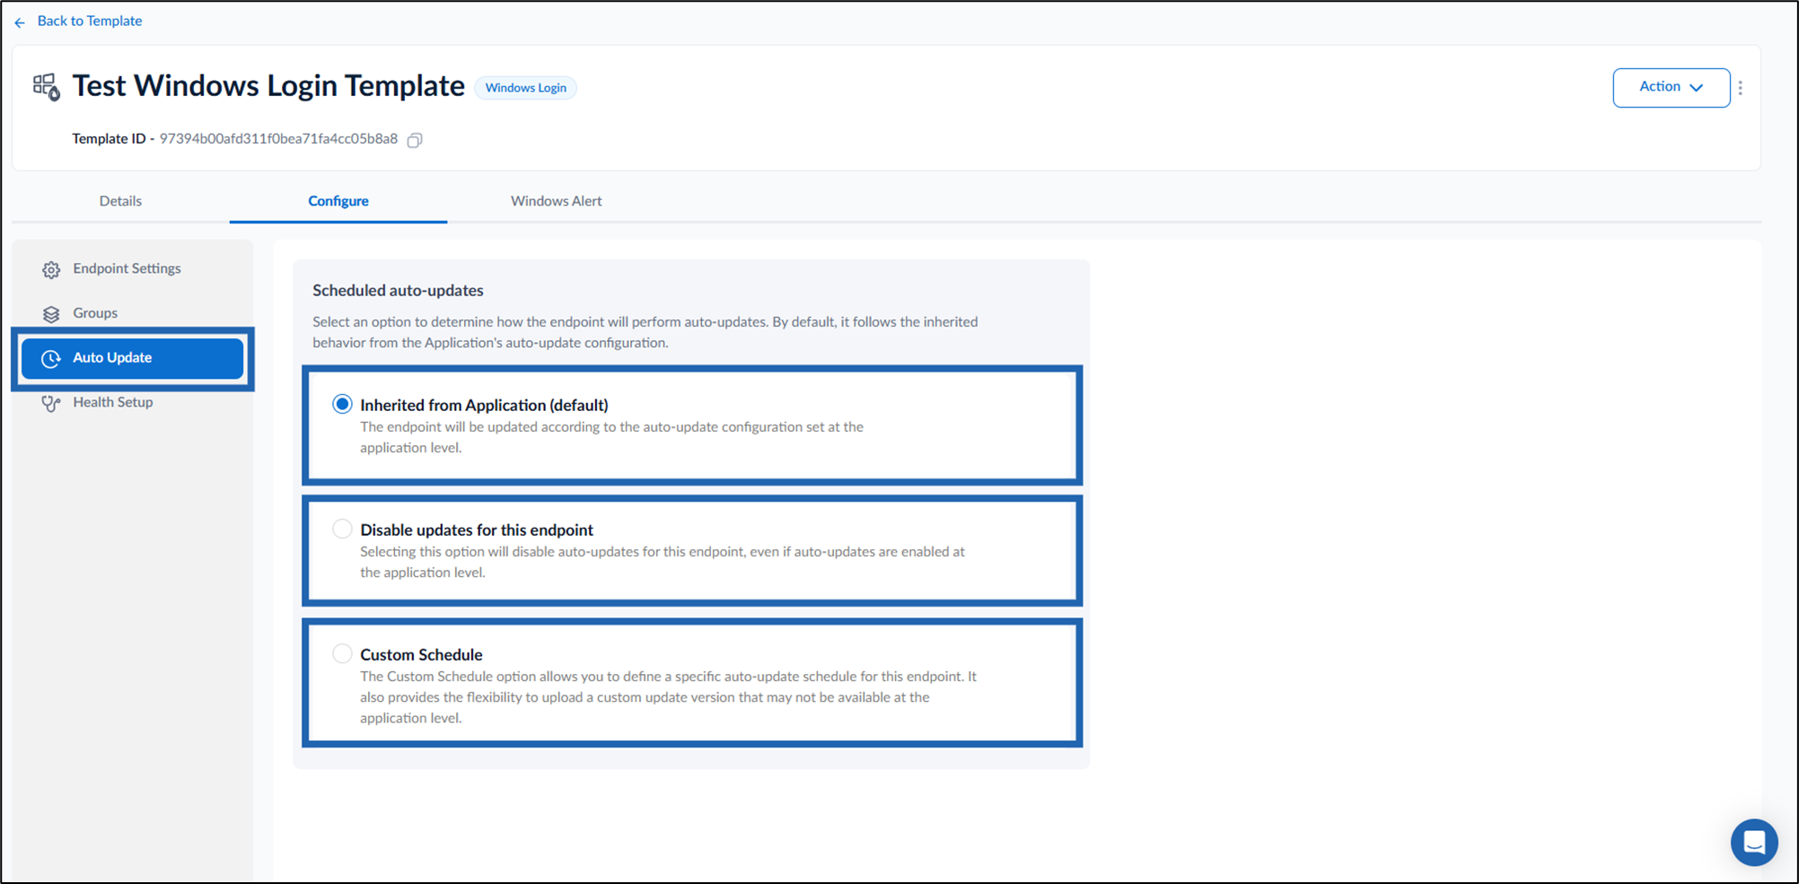Click the Windows Login template icon
The image size is (1799, 884).
(x=47, y=87)
